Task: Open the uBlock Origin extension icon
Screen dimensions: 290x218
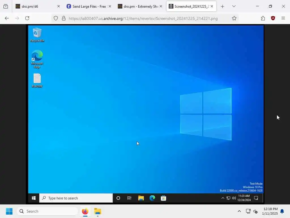Action: tap(273, 18)
